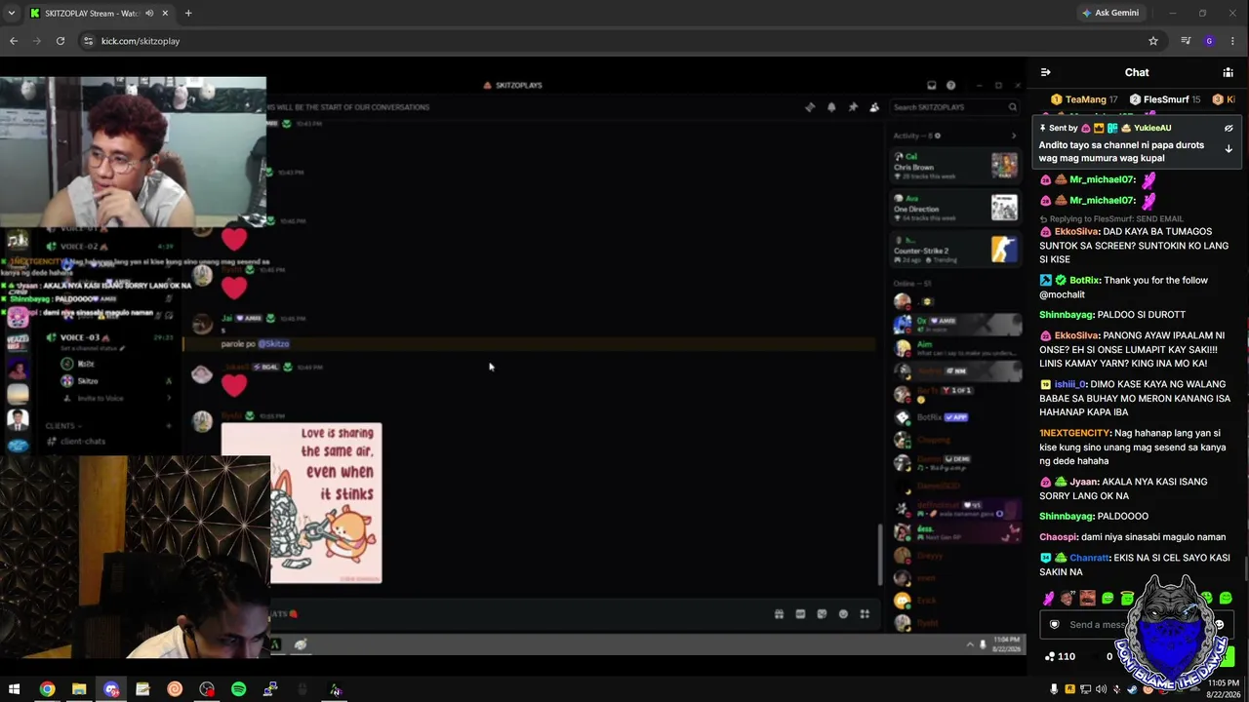The width and height of the screenshot is (1249, 702).
Task: Click One Direction activity card
Action: click(955, 207)
